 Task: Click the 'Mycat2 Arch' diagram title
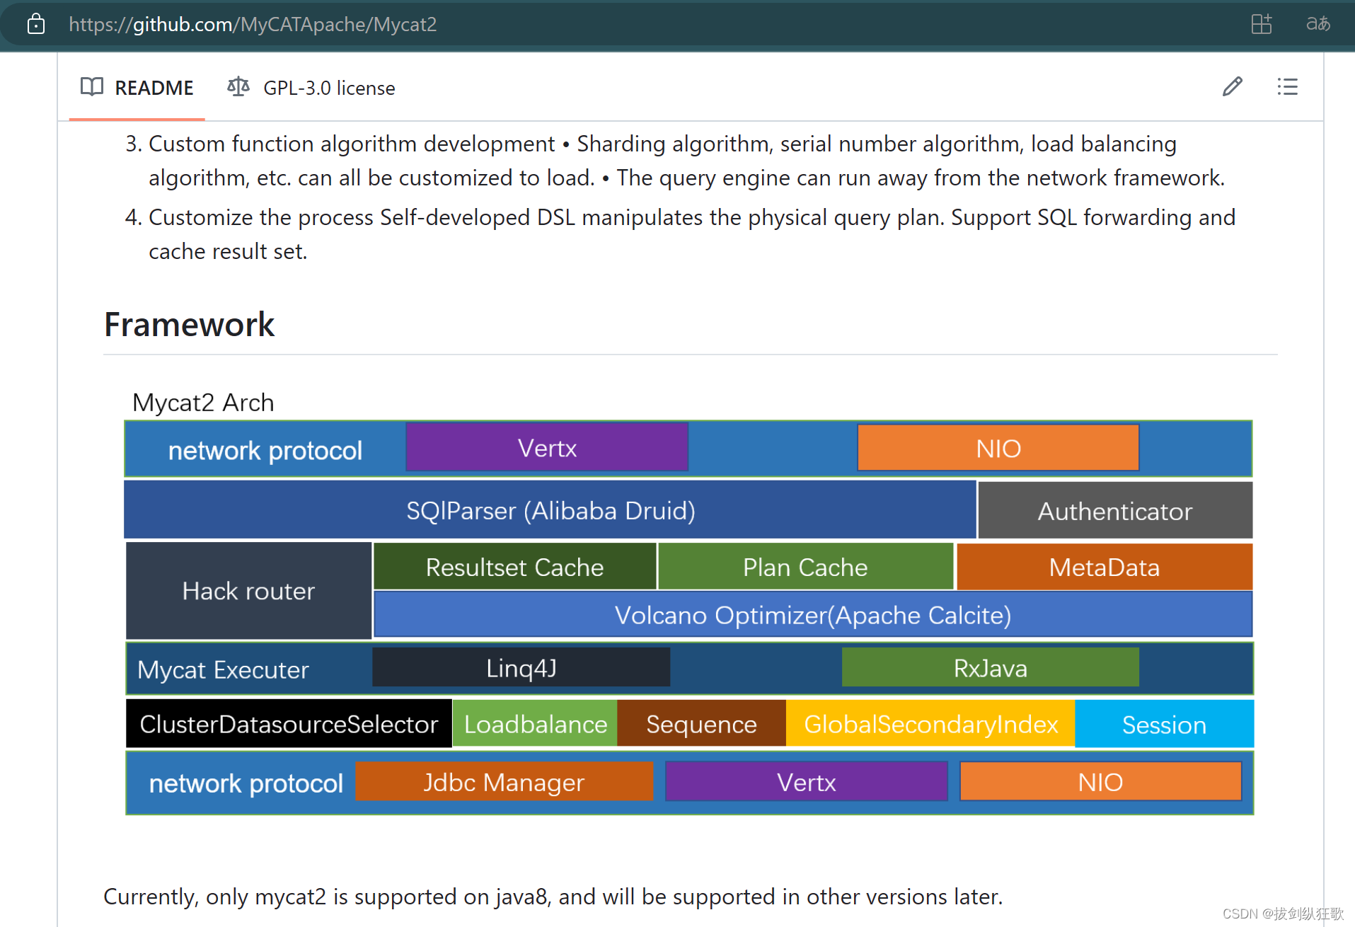click(203, 402)
